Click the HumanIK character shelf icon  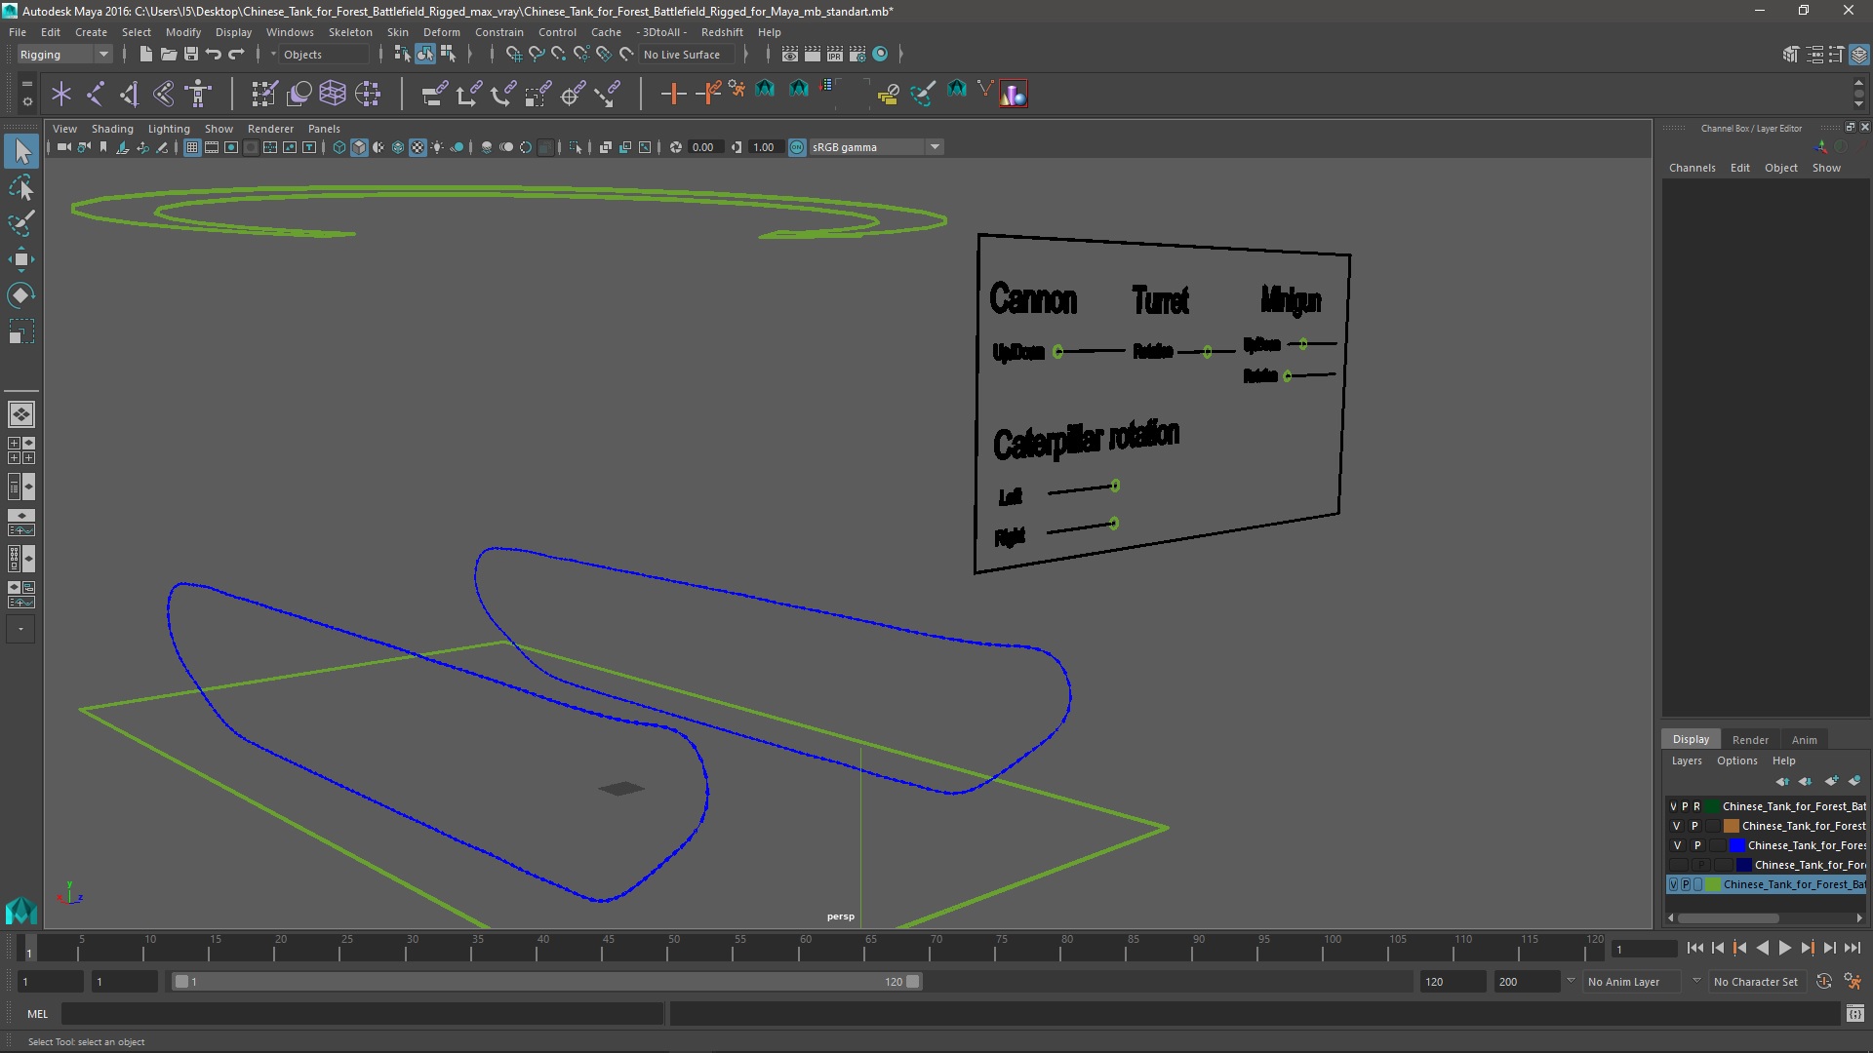(199, 94)
